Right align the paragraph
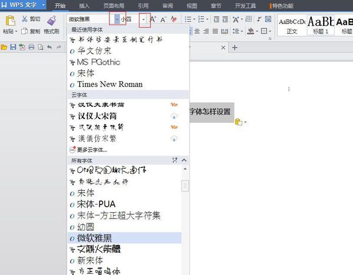Screen dimensions: 353x275 pos(206,31)
